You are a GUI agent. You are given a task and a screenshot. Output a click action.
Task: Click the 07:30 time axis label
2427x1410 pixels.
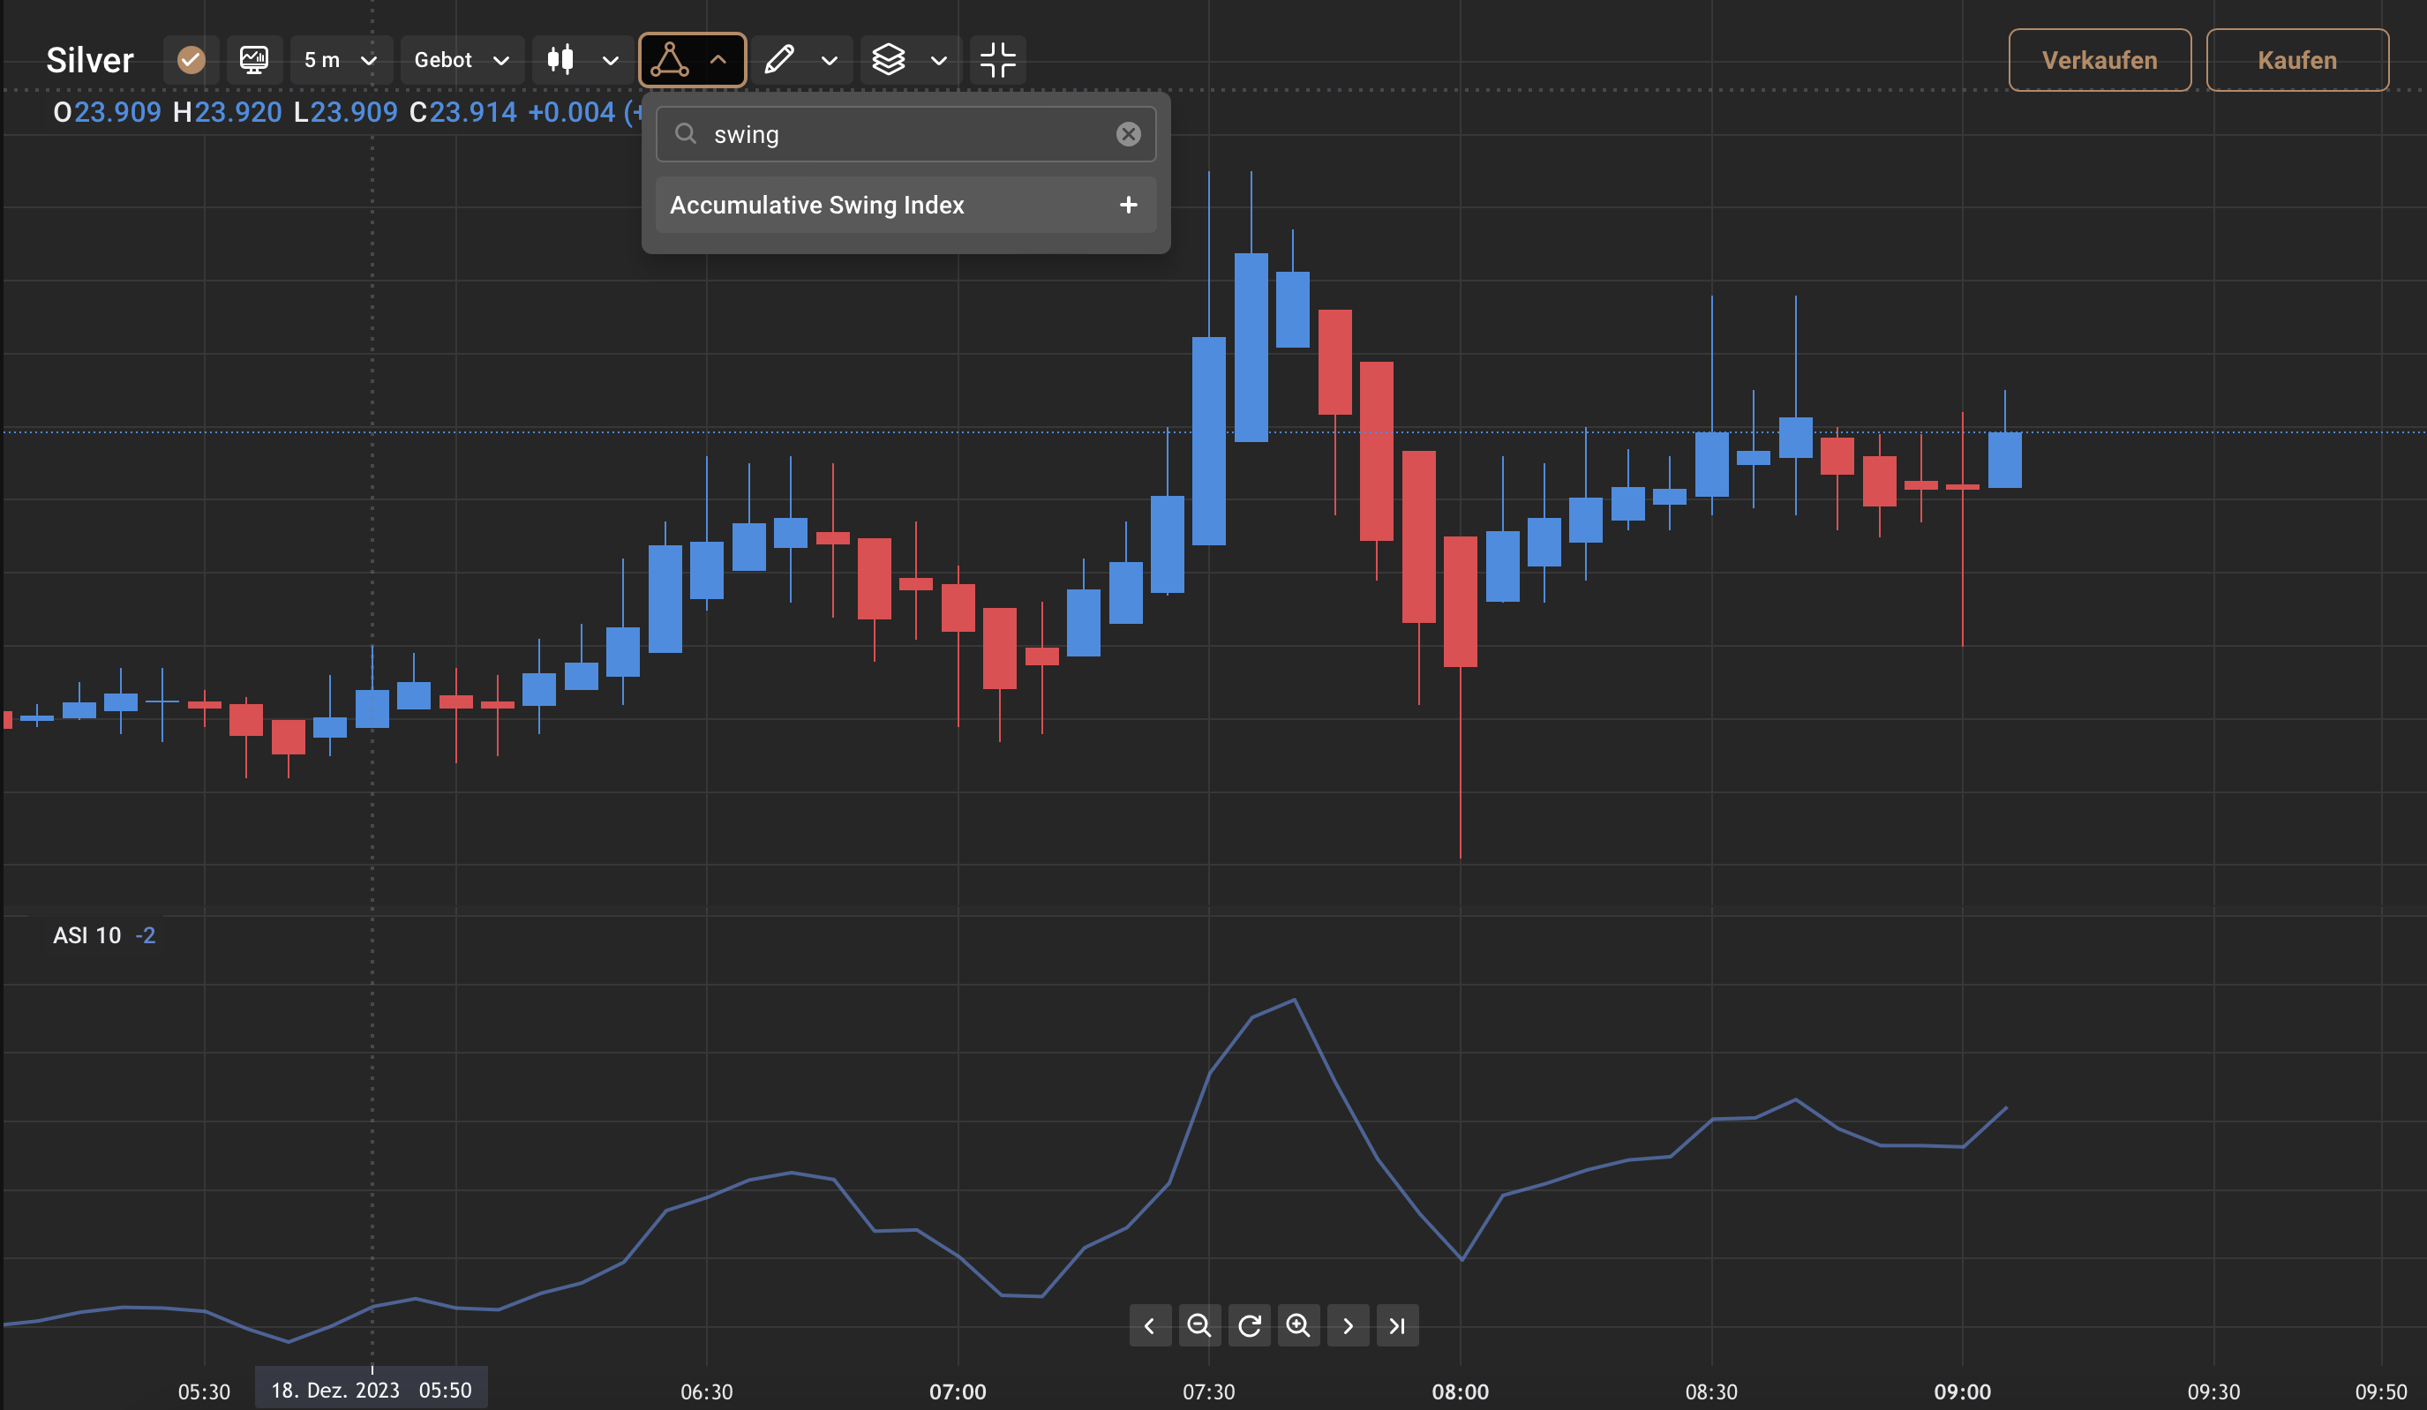pos(1209,1391)
